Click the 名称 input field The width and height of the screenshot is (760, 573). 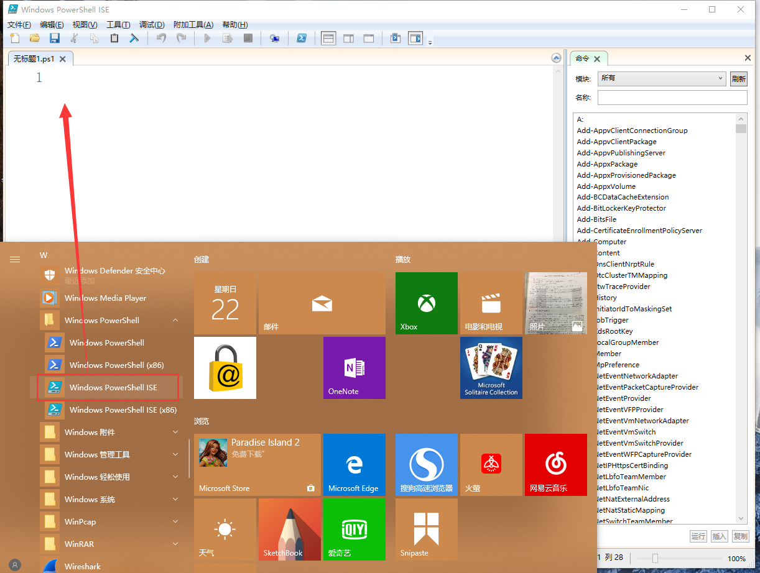click(672, 98)
